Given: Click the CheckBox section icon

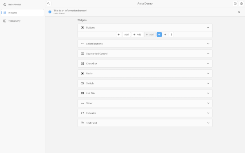Looking at the screenshot, I should pyautogui.click(x=82, y=64).
